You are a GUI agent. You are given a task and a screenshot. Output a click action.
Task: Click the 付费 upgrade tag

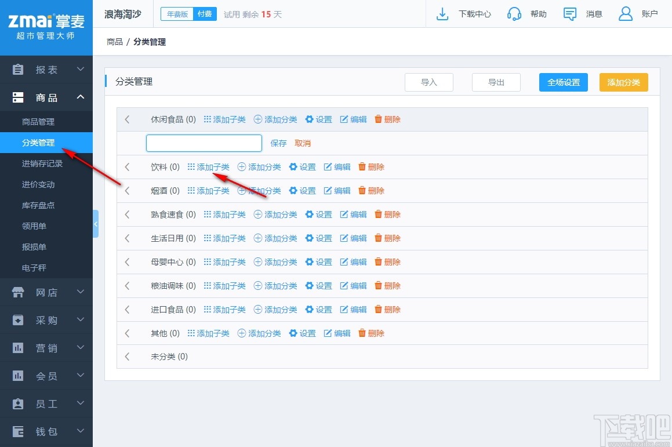pos(205,14)
